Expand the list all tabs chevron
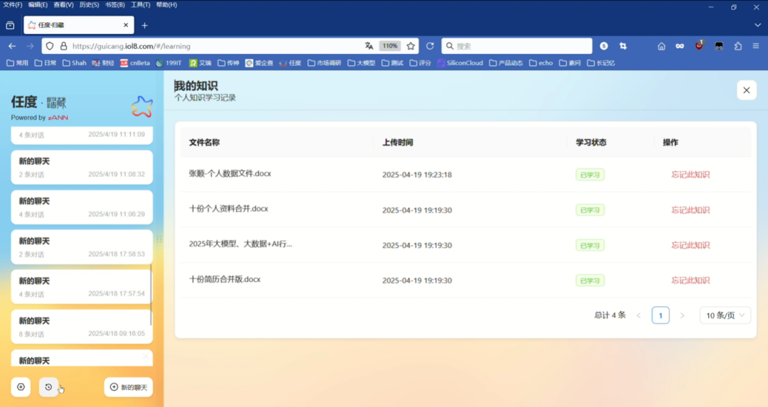 [757, 26]
